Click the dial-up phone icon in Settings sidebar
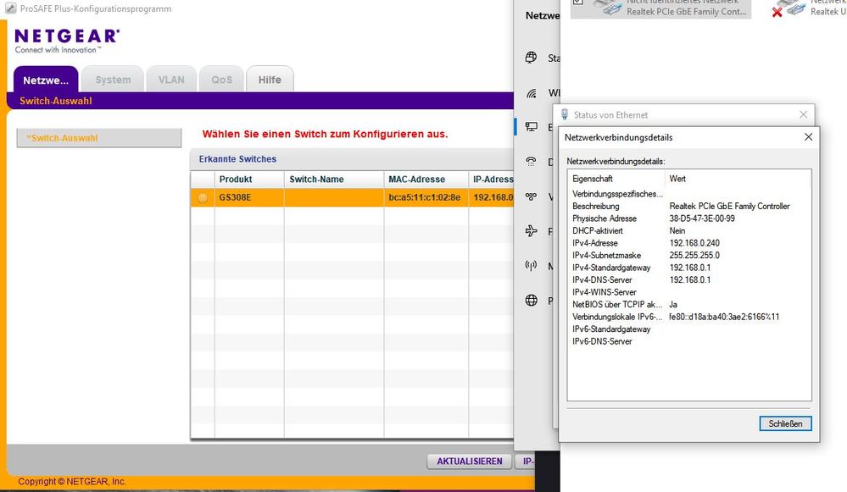Screen dimensions: 847x492 point(531,161)
